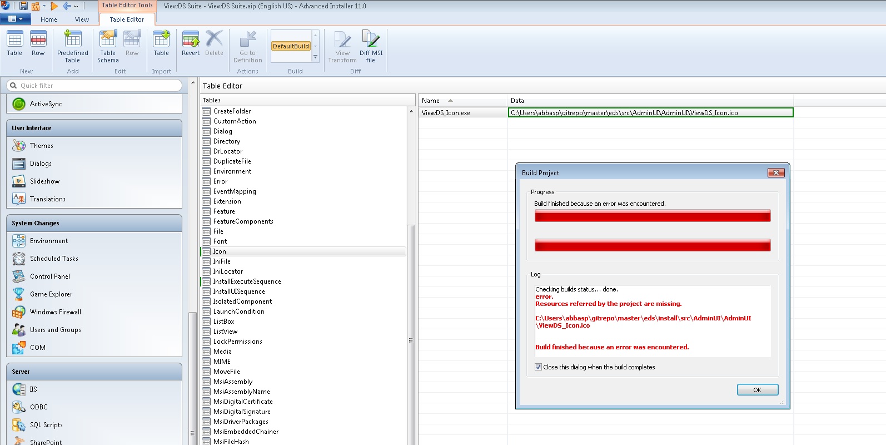
Task: Open the SQL Scripts page
Action: [46, 425]
